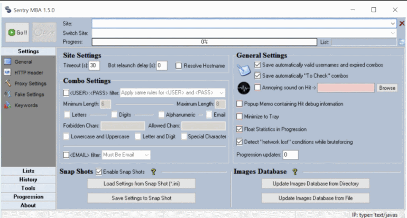Click the Browse button for sound file

point(387,88)
